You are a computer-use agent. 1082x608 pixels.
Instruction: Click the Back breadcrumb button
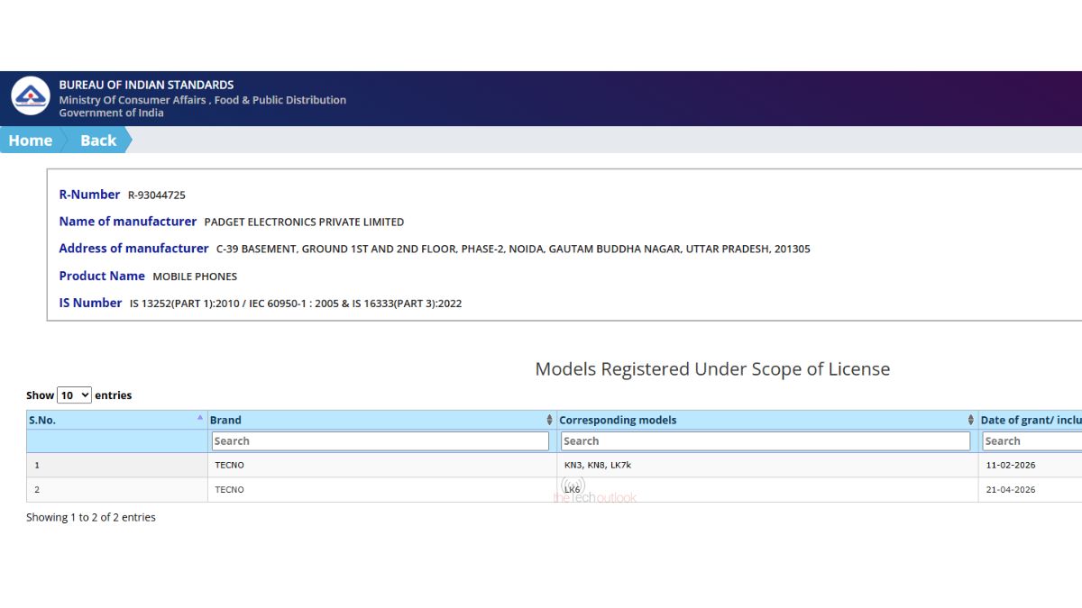[x=98, y=141]
